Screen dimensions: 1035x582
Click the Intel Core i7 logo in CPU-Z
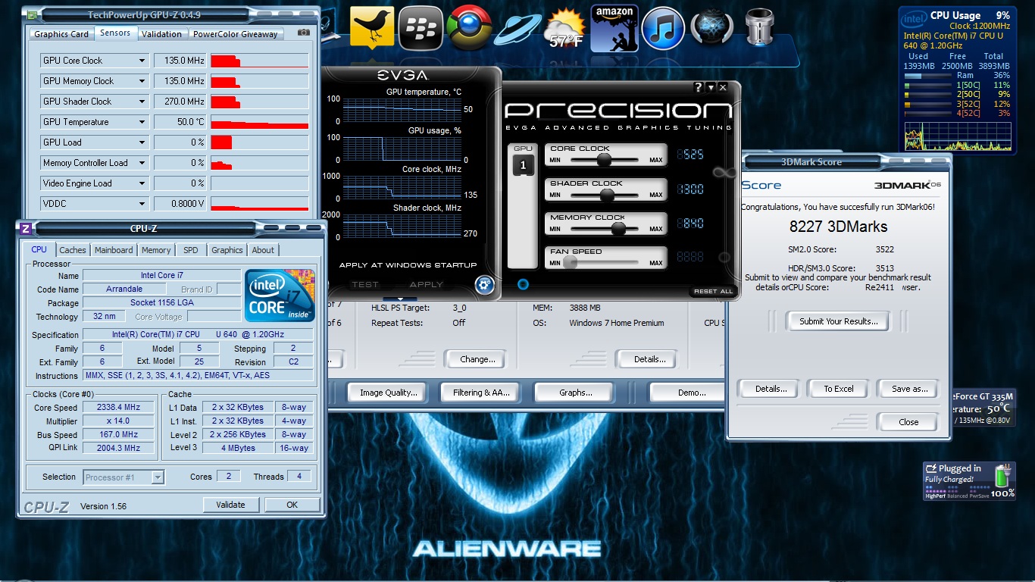coord(280,295)
